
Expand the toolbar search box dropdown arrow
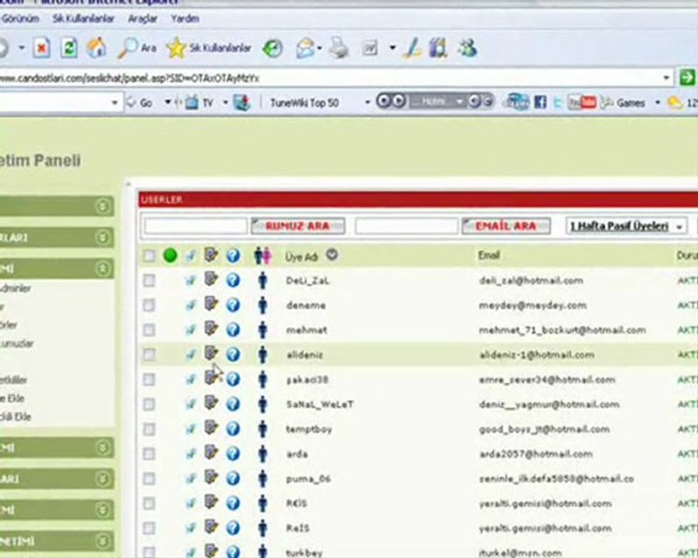115,103
